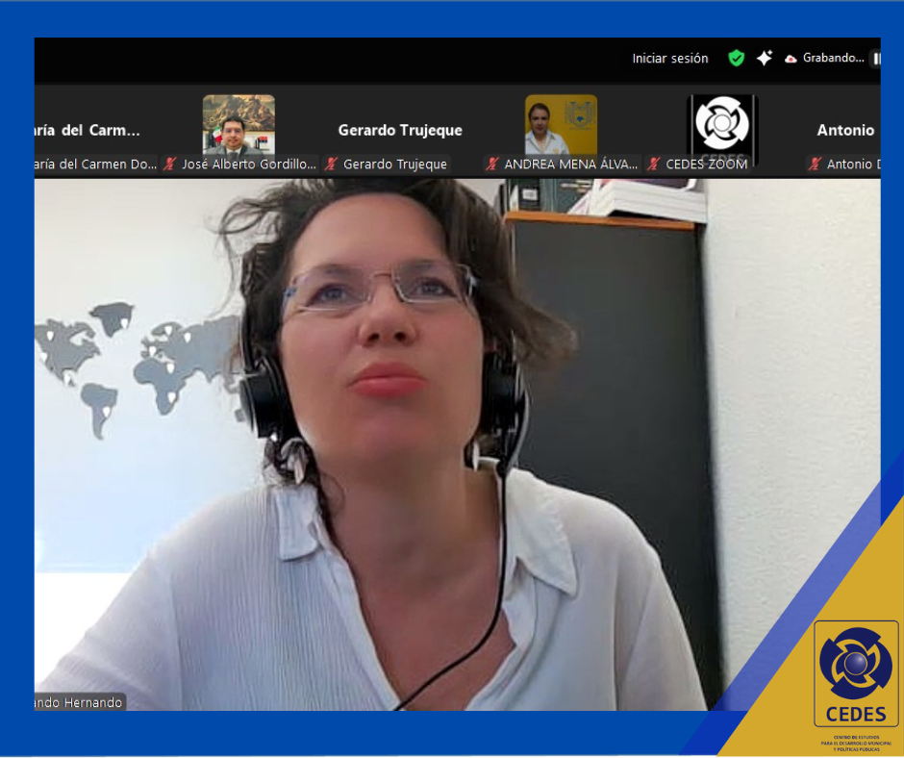904x758 pixels.
Task: Select ANDREA MENA ÁLVA's video thumbnail
Action: point(561,124)
